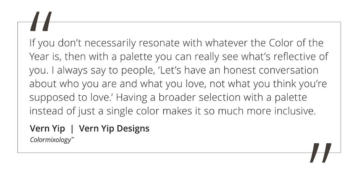358x175 pixels.
Task: Click the word 'Year' starting second line
Action: click(38, 57)
